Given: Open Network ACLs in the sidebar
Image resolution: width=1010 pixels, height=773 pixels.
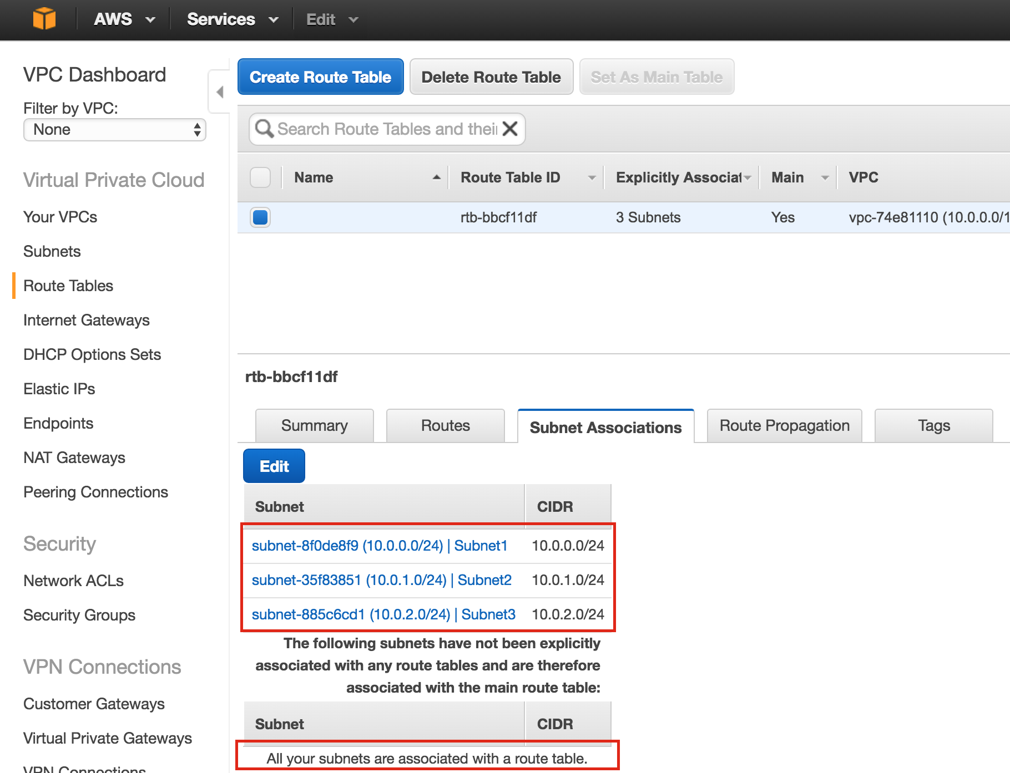Looking at the screenshot, I should [74, 581].
